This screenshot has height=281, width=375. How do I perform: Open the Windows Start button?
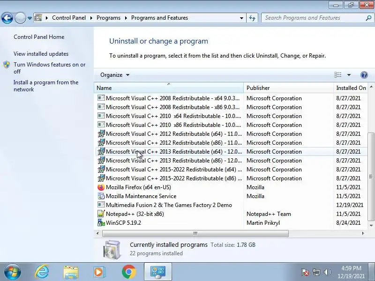13,272
